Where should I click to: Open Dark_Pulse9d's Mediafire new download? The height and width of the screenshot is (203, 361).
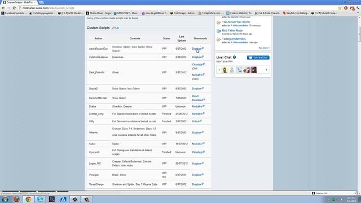coord(198,75)
